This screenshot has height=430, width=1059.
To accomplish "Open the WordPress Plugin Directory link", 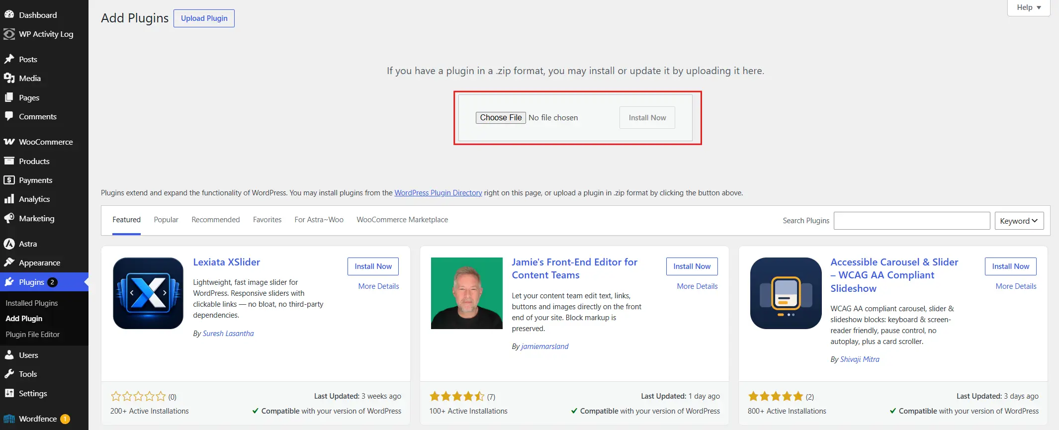I will 438,193.
